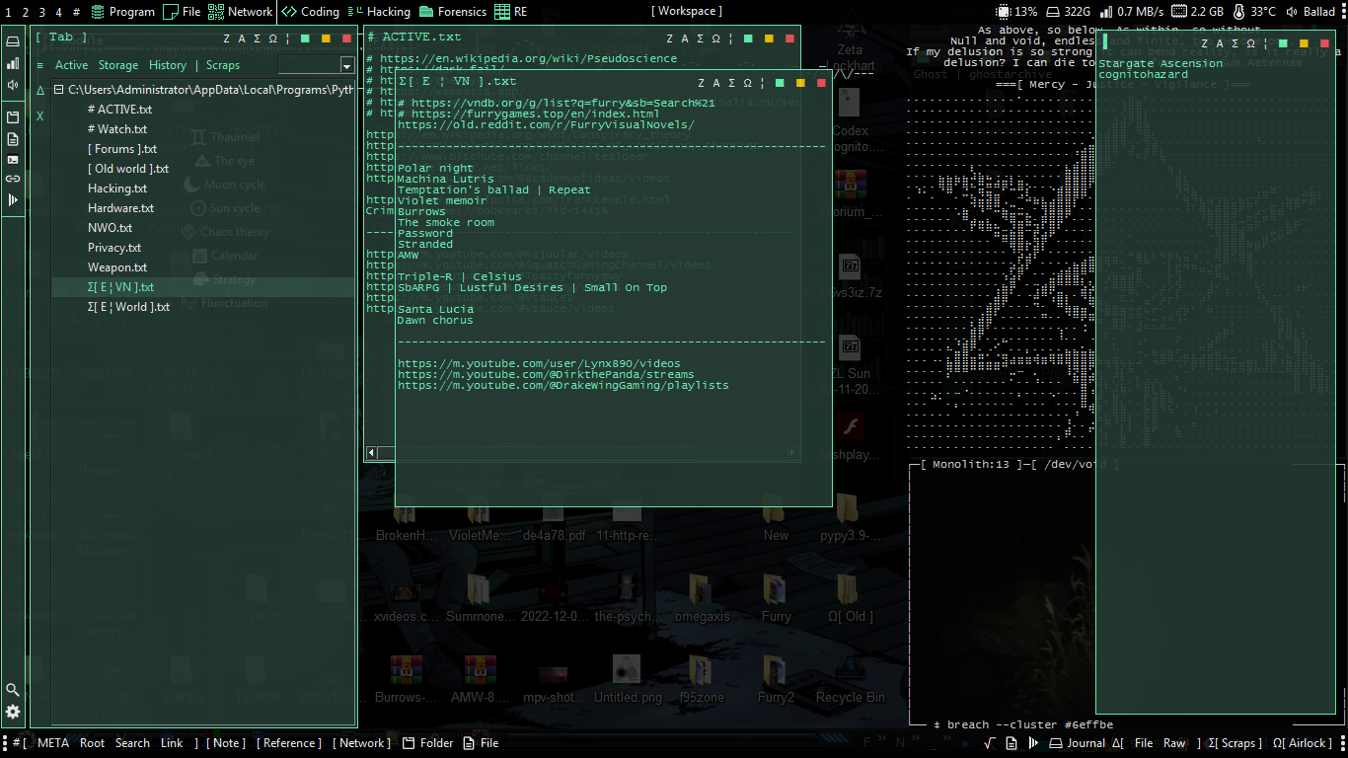
Task: Open Σ[ E ¦ World ].txt in the file tree
Action: click(x=128, y=307)
